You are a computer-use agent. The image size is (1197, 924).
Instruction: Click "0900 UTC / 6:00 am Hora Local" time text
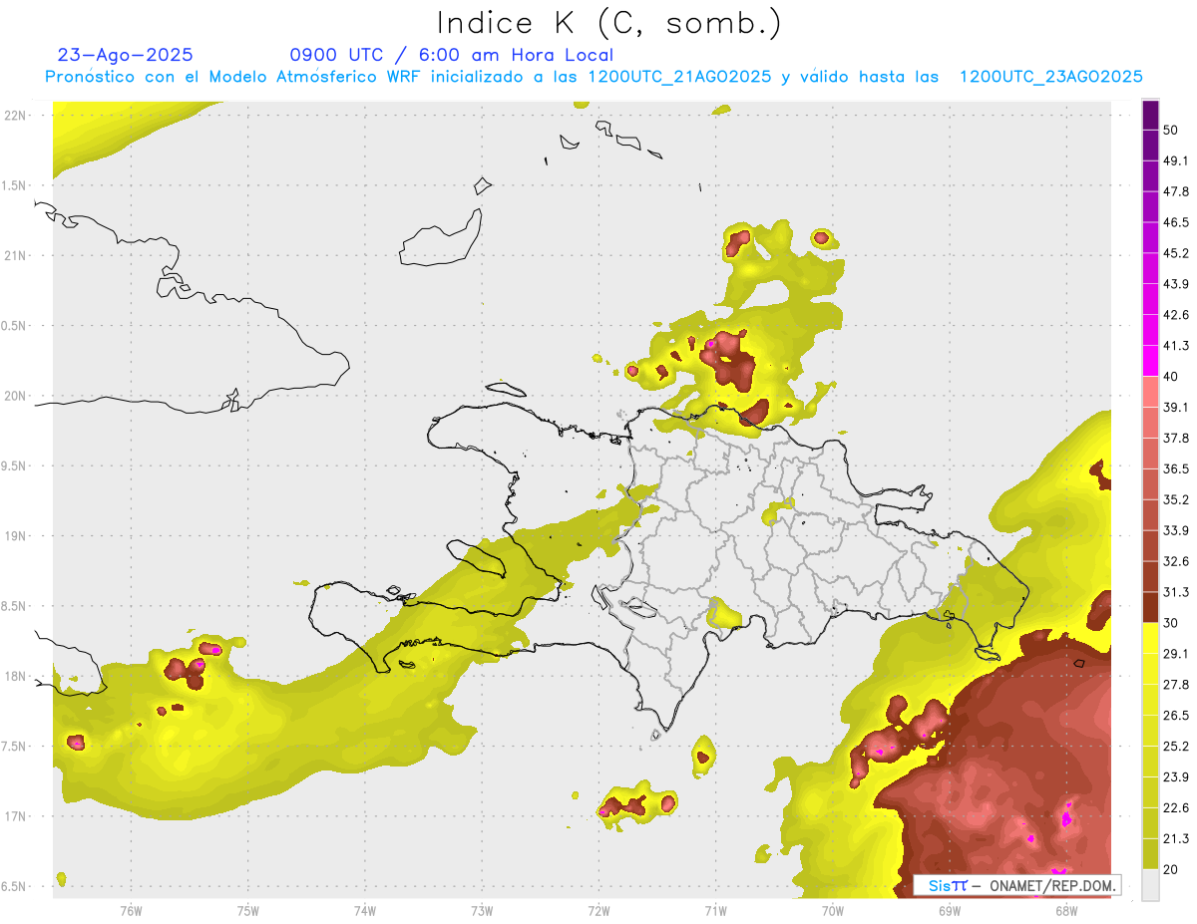coord(451,55)
